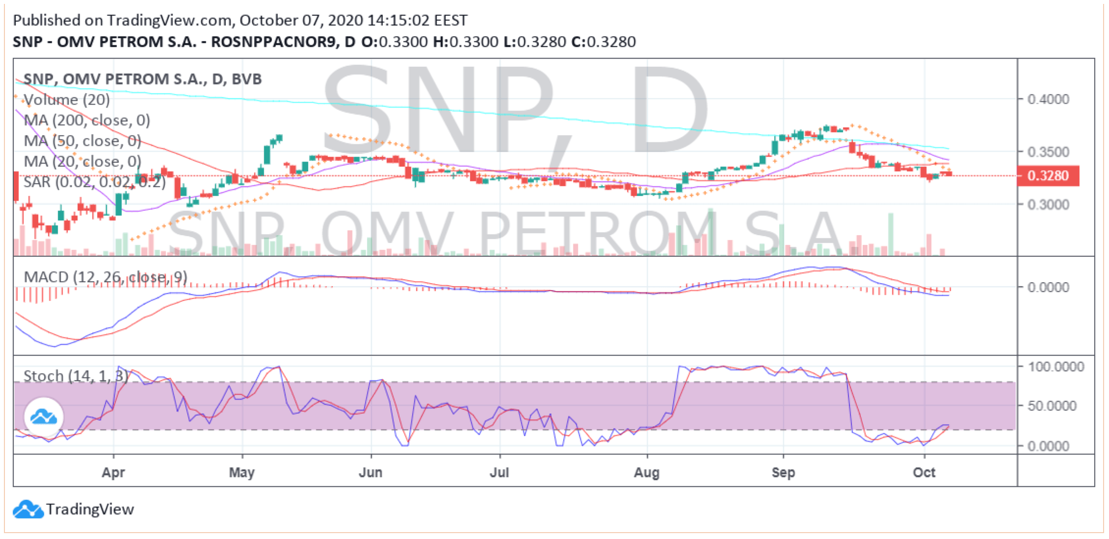1109x539 pixels.
Task: Click the Jun label on the time axis
Action: [371, 473]
